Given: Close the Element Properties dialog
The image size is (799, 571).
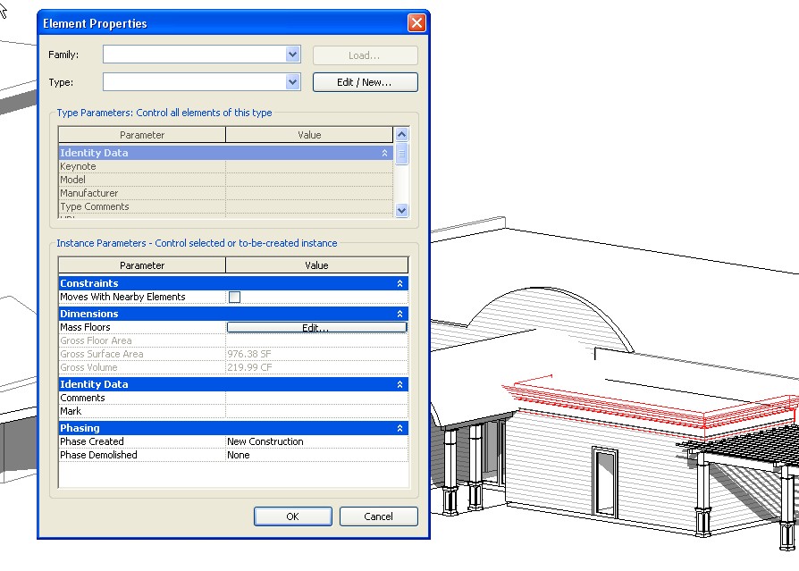Looking at the screenshot, I should click(416, 23).
